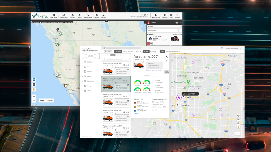This screenshot has width=271, height=152.
Task: Click the Filter button
Action: tap(108, 52)
